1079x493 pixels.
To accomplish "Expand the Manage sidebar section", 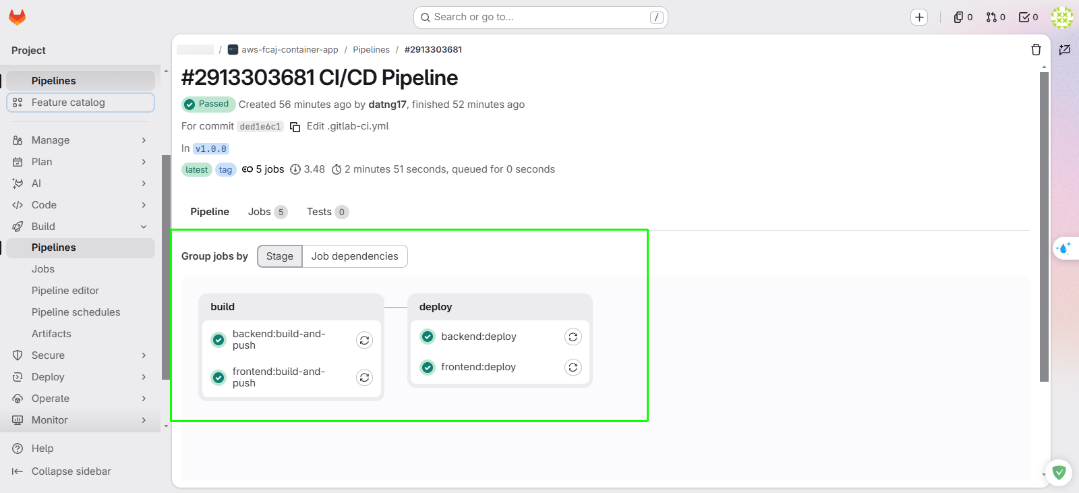I will [80, 140].
